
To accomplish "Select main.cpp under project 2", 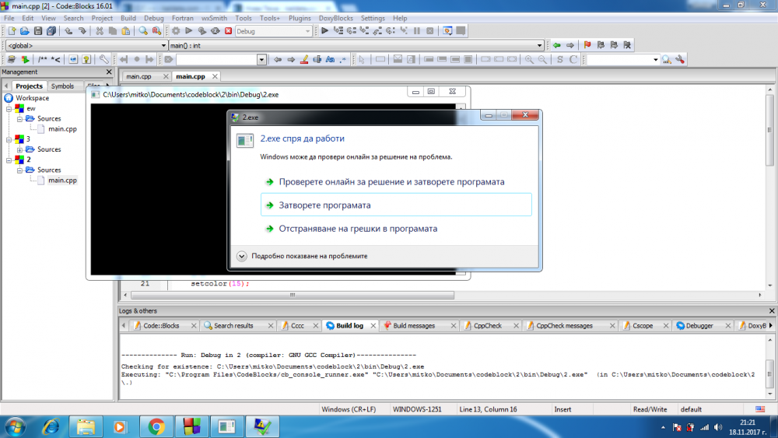I will pyautogui.click(x=62, y=180).
